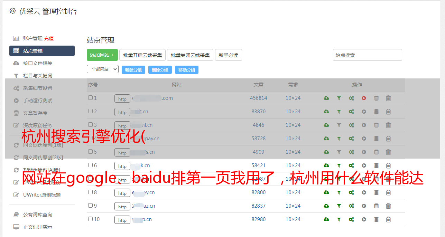Click gears icon in row 10
The height and width of the screenshot is (237, 445).
351,219
